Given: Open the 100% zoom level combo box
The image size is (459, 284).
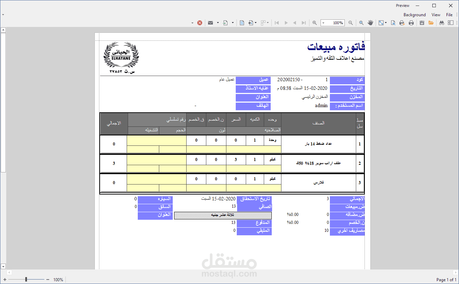Looking at the screenshot, I should pos(333,23).
